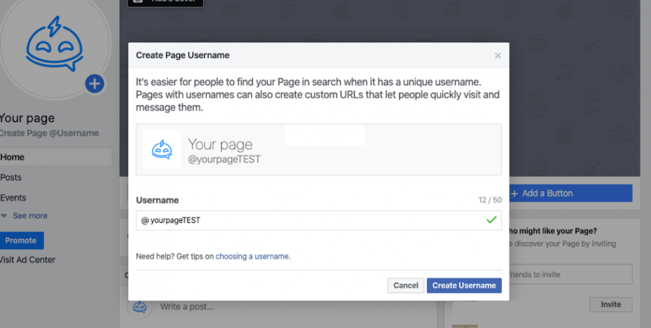This screenshot has height=328, width=651.
Task: Open the choosing a username link
Action: pyautogui.click(x=253, y=256)
